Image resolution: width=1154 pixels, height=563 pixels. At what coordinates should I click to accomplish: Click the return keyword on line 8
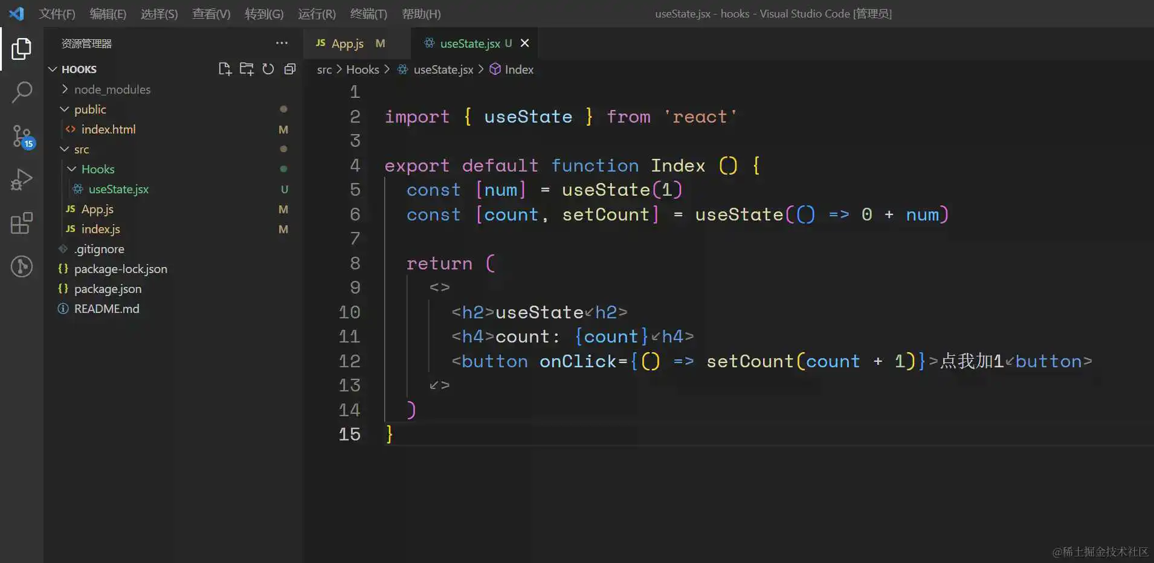[x=439, y=263]
